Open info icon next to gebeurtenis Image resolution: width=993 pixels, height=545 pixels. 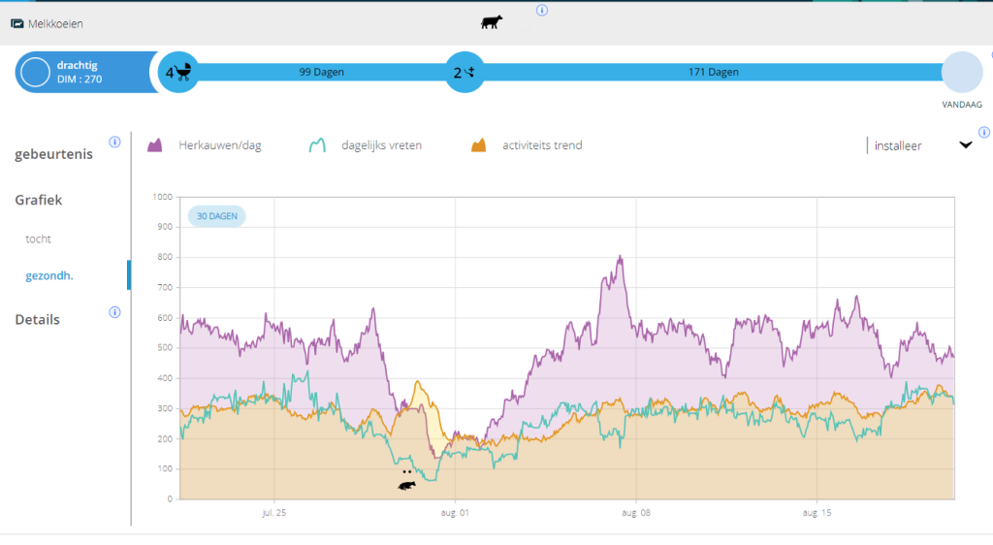tap(114, 142)
